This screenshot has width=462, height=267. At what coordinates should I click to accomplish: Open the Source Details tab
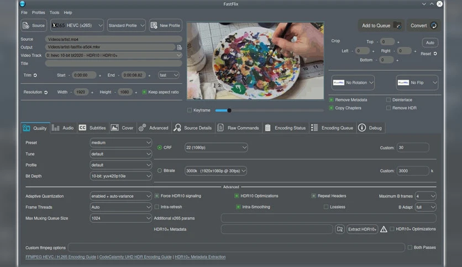point(193,128)
